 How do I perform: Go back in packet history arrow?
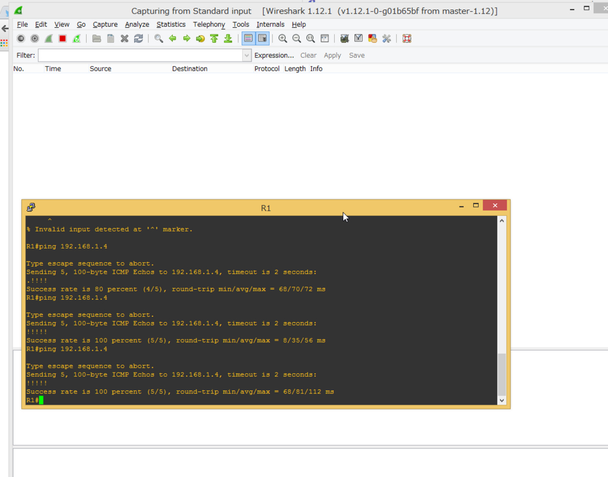point(173,39)
